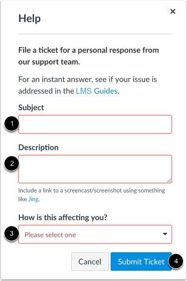The height and width of the screenshot is (281, 187).
Task: Cancel the help ticket
Action: [90, 262]
